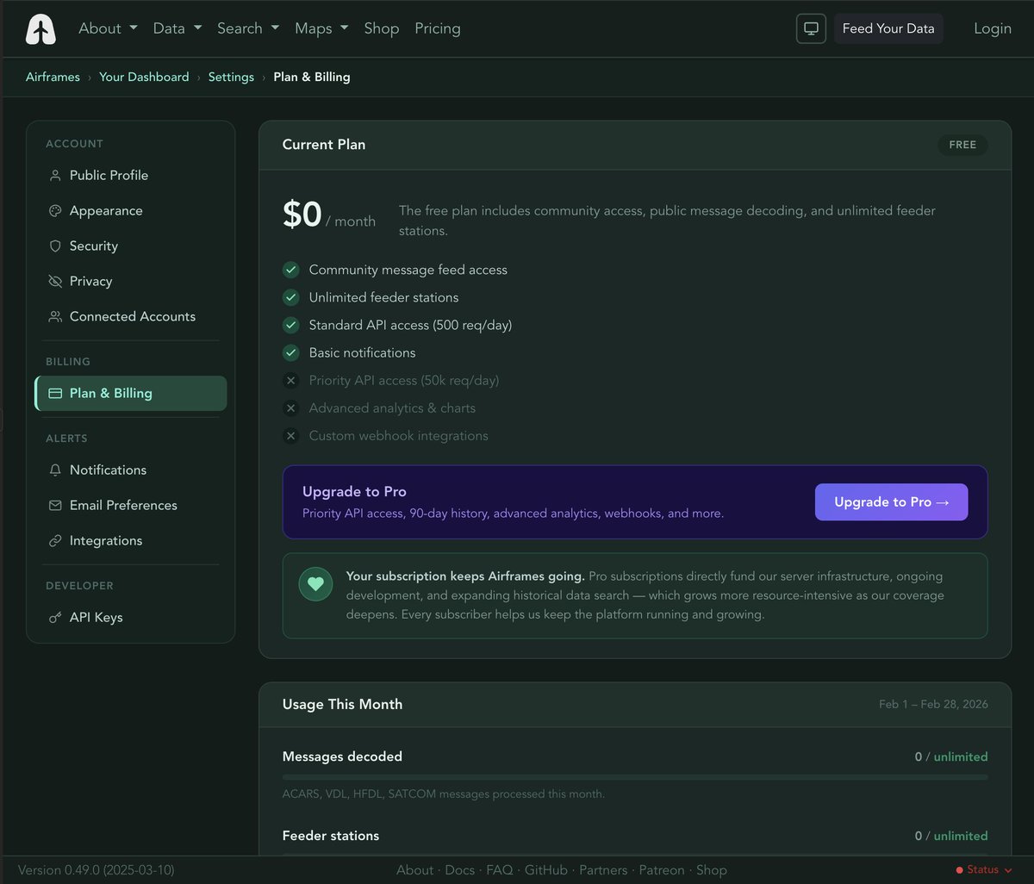
Task: Click the Notifications bell icon
Action: pyautogui.click(x=55, y=470)
